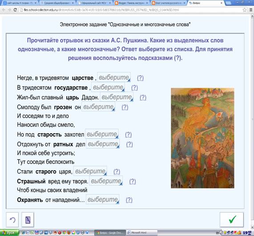Switch to the Официальный сайт МОУ tab
Image resolution: width=254 pixels, height=236 pixels.
[x=95, y=3]
